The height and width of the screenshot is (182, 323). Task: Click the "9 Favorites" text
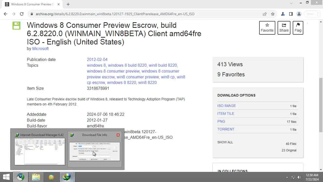(x=231, y=74)
